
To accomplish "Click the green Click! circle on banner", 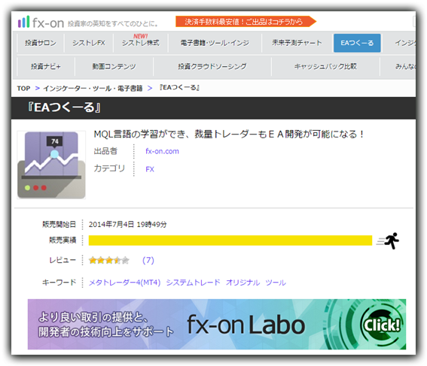I will pos(382,325).
